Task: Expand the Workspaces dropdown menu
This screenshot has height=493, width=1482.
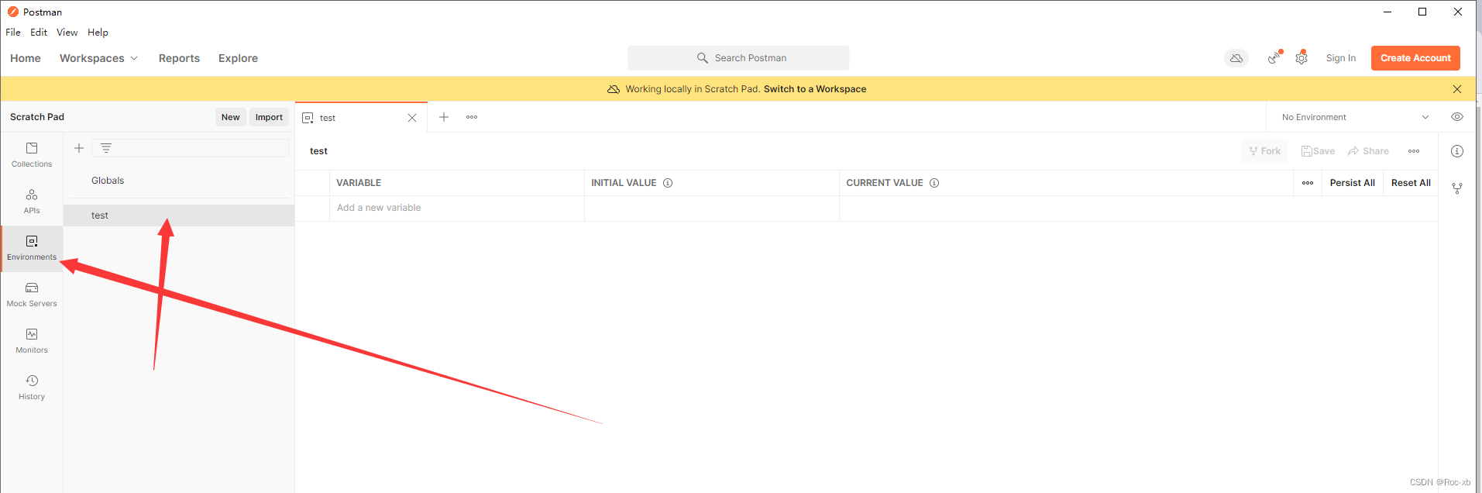Action: coord(98,58)
